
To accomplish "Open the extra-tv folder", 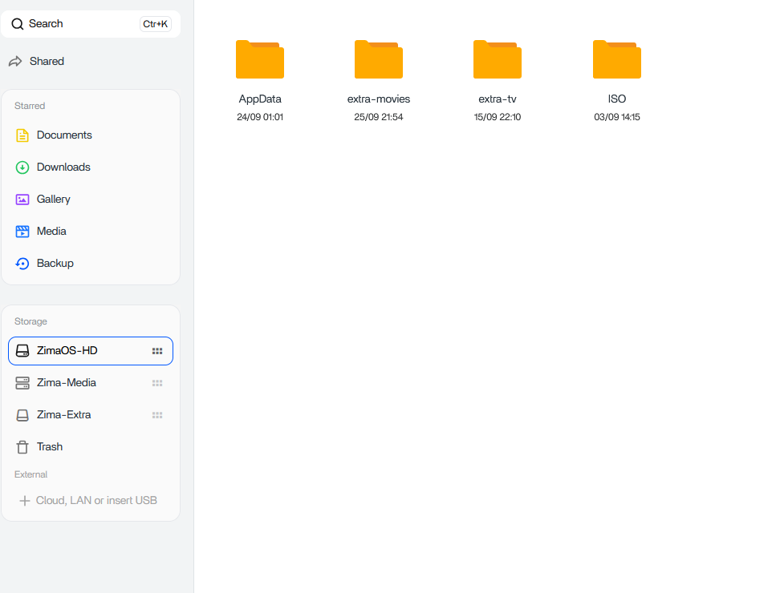I will click(498, 60).
